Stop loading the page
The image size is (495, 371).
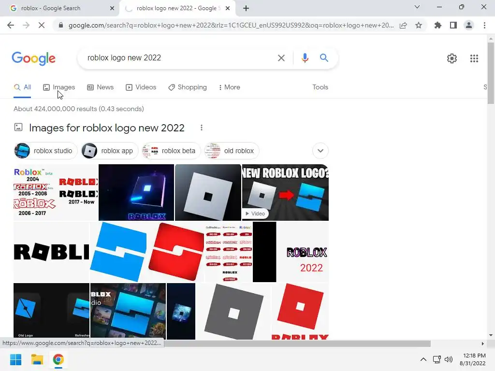click(x=42, y=25)
